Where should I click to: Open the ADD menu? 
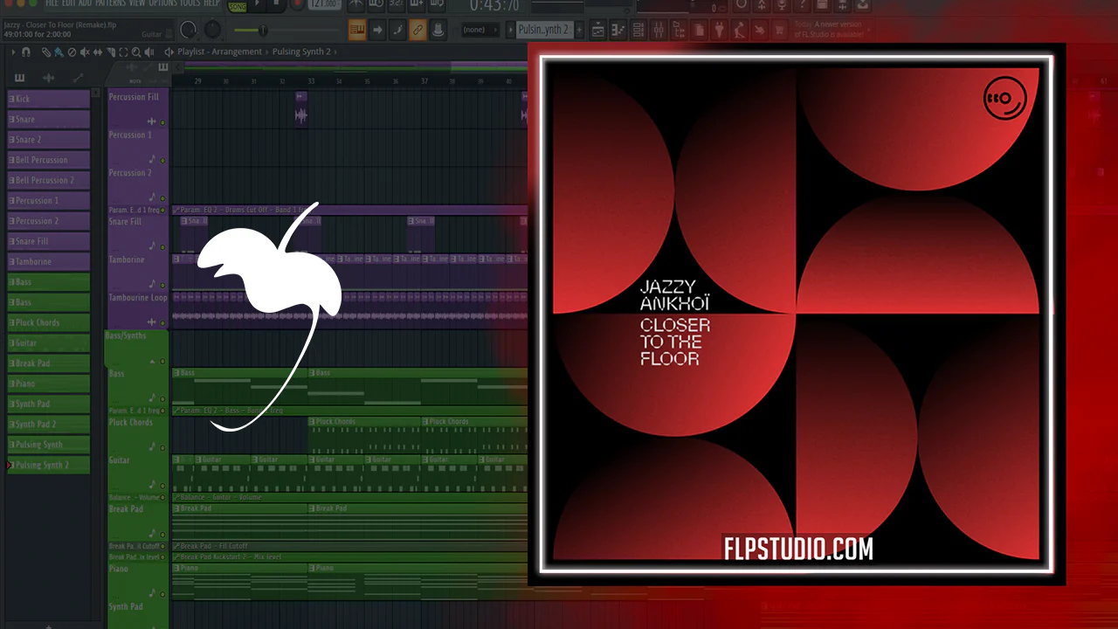pyautogui.click(x=86, y=3)
